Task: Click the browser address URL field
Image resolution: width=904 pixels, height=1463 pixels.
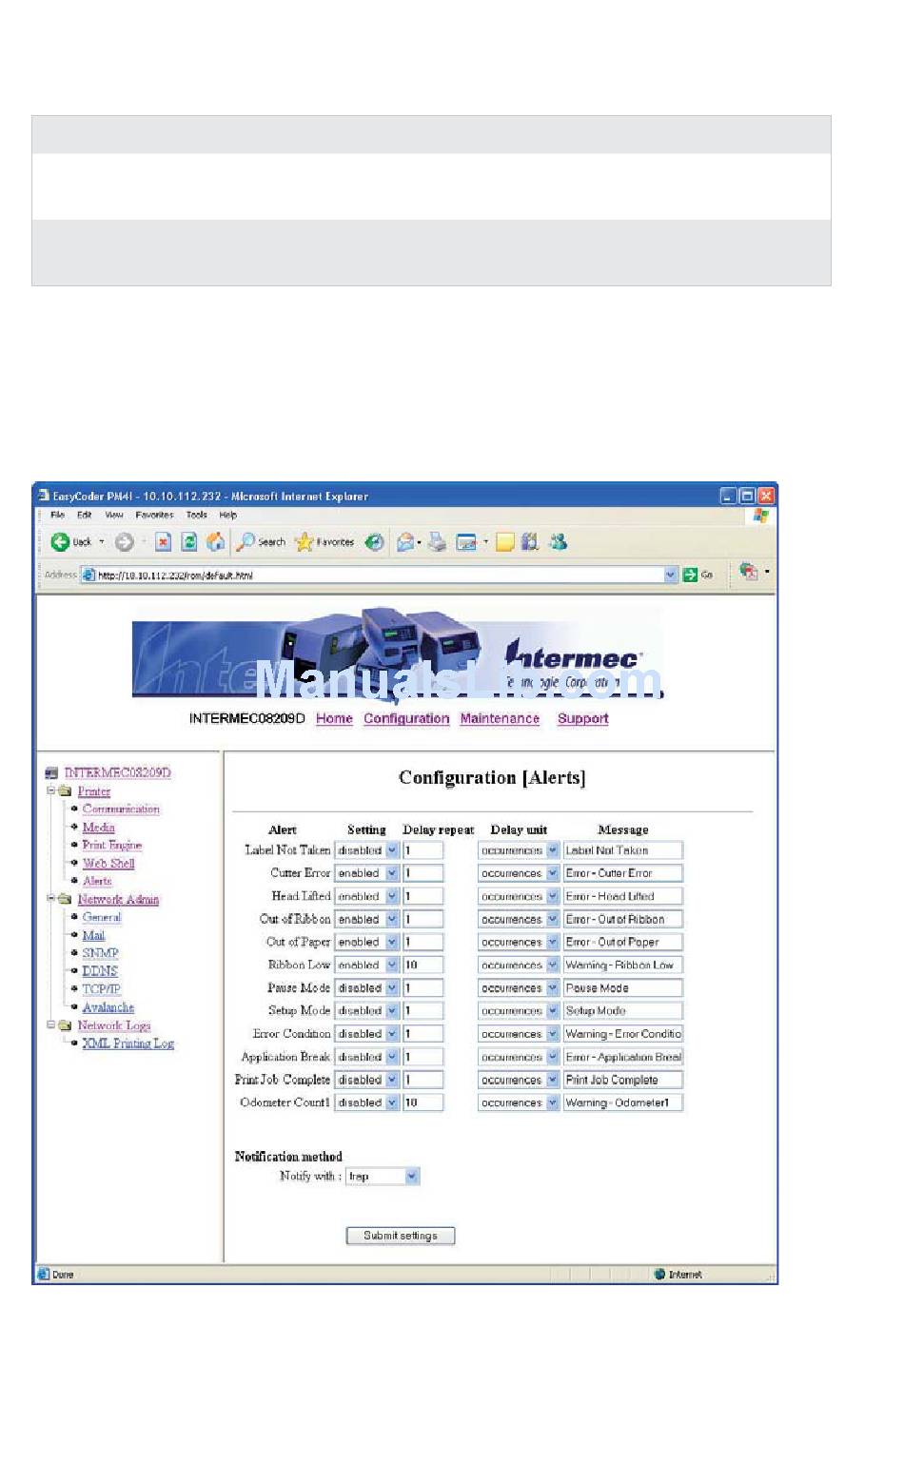Action: 380,575
